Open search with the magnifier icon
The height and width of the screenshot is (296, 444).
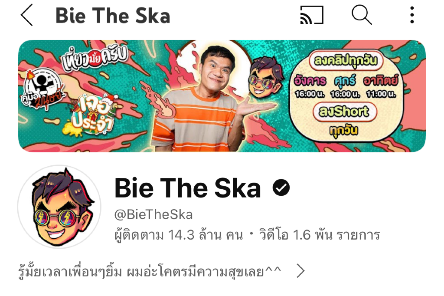(x=362, y=15)
